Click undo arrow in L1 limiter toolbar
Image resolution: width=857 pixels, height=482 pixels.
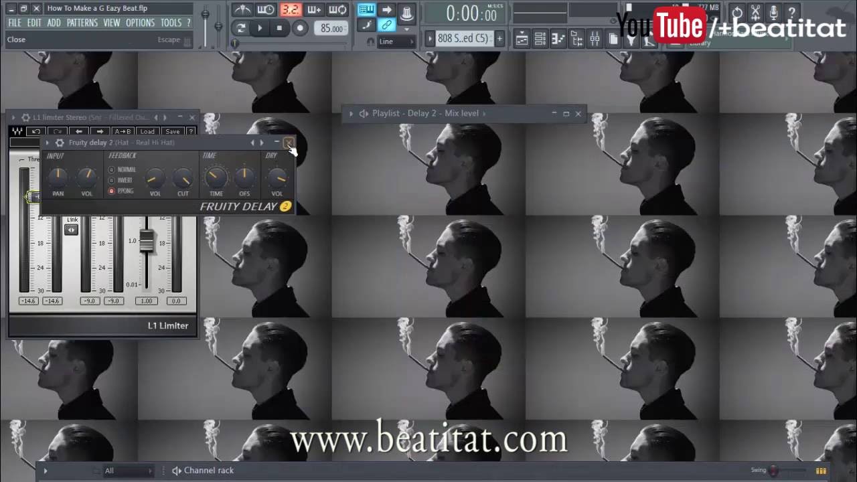[36, 131]
